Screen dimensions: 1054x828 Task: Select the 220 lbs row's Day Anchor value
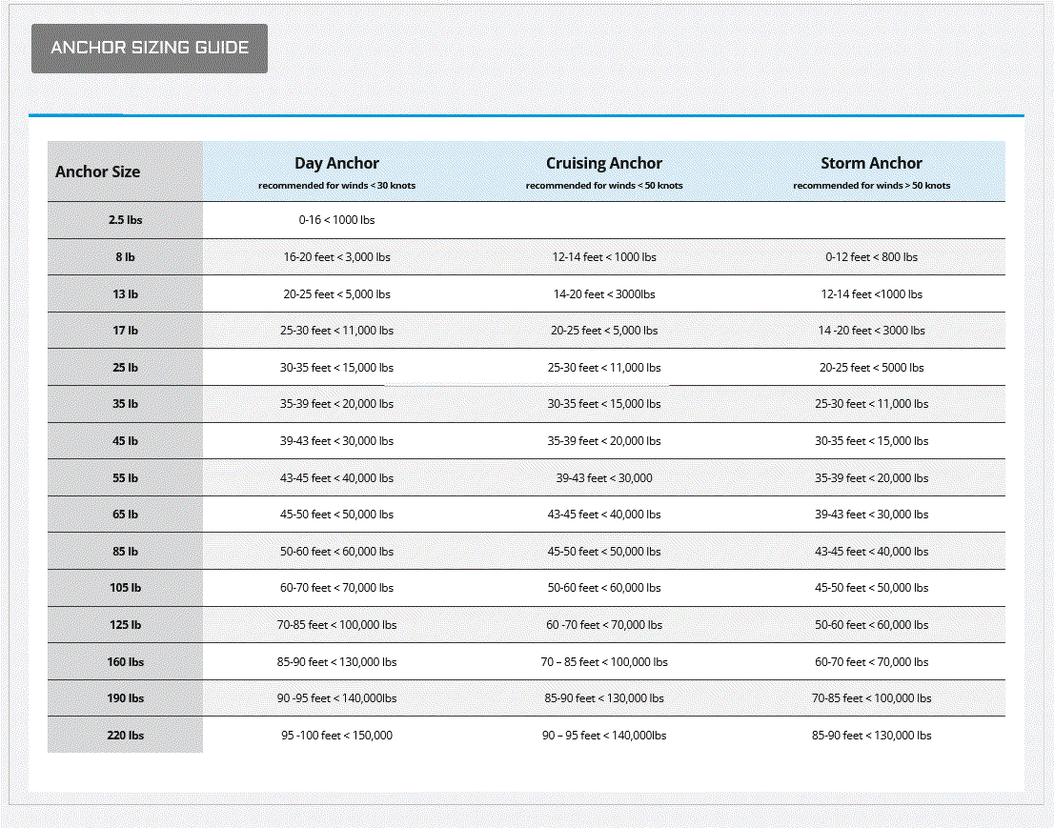pos(336,736)
